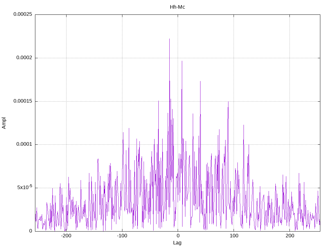Click the x-axis label 'Lag'

177,242
